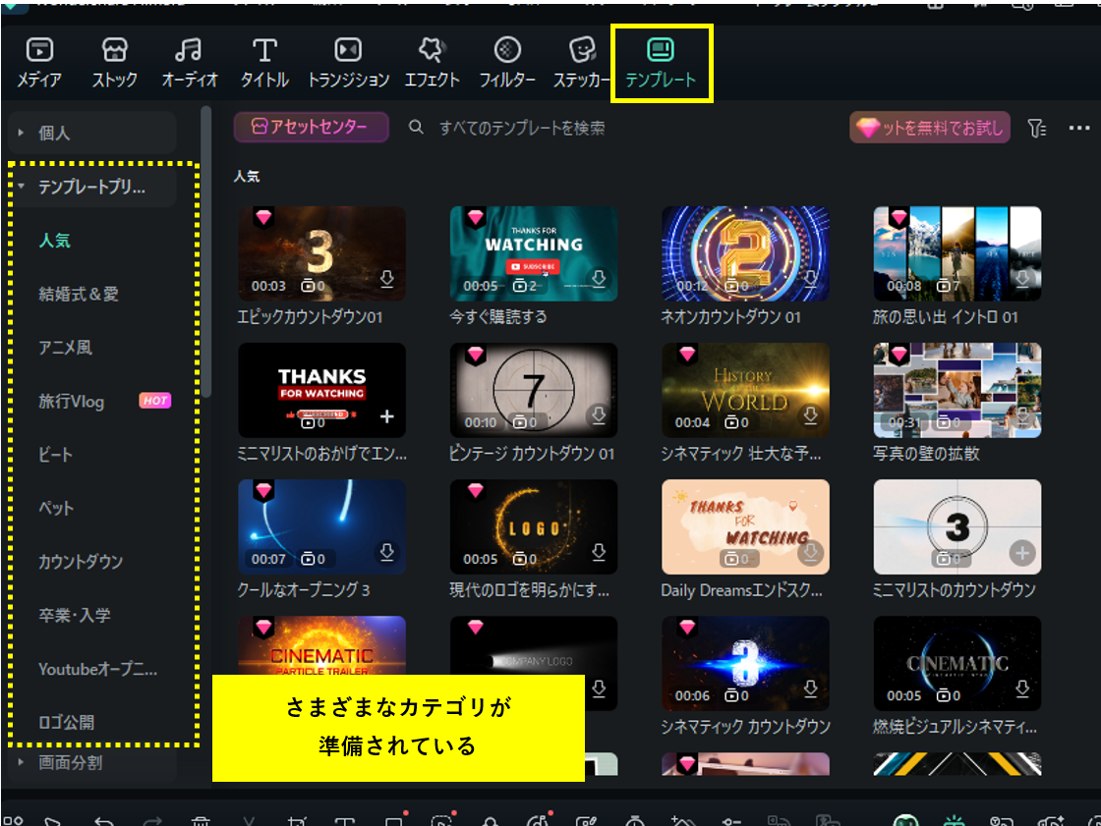Click the filter icon beside the trial button
The height and width of the screenshot is (826, 1101).
pyautogui.click(x=1036, y=128)
